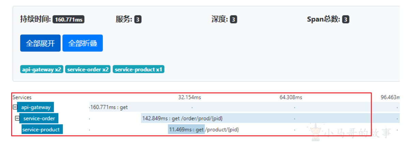
Task: Open the service-product span row label
Action: [x=42, y=130]
